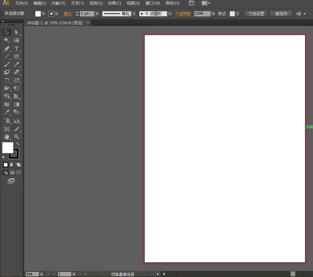Select the Type tool
Screen dimensions: 313x277
[x=17, y=48]
